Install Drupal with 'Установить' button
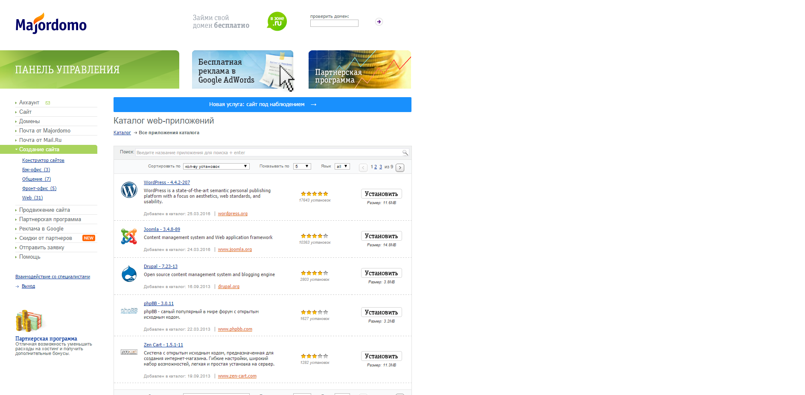The width and height of the screenshot is (805, 395). click(x=382, y=273)
